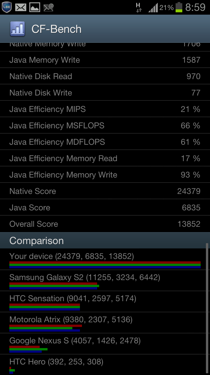210x375 pixels.
Task: Tap the Java Score row
Action: point(105,207)
